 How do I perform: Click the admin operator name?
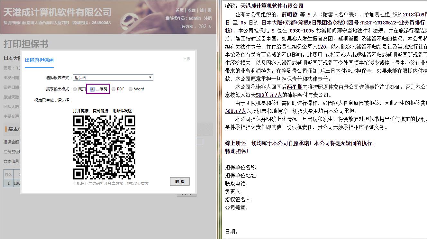pos(195,18)
